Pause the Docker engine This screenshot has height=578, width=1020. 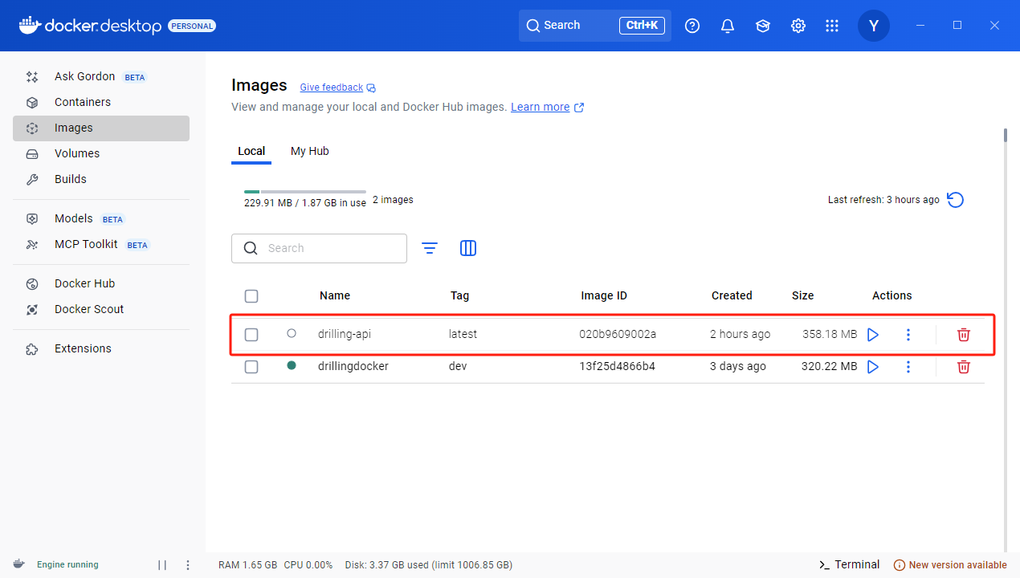coord(162,565)
